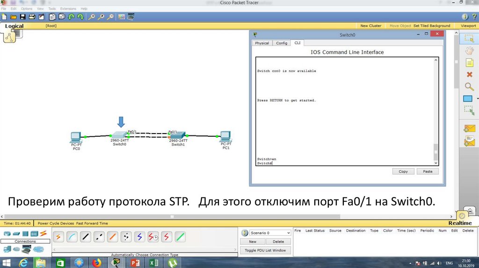Select the Resize Shape tool
The image size is (479, 268).
tap(469, 110)
